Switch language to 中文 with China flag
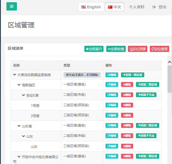 (115, 7)
